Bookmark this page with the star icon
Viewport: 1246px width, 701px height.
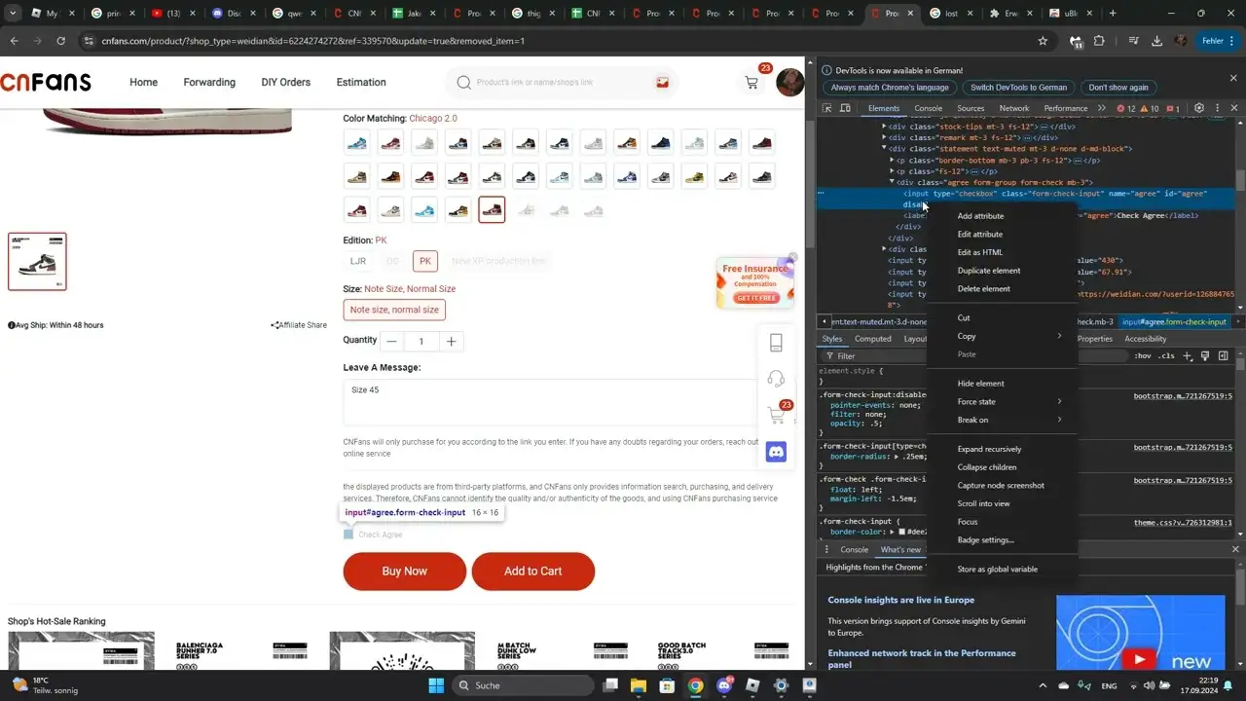coord(1043,41)
